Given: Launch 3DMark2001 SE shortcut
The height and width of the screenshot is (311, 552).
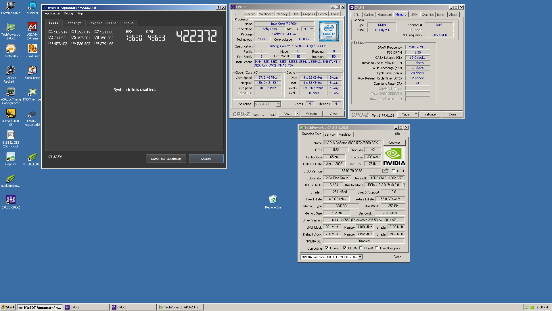Looking at the screenshot, I should pyautogui.click(x=11, y=118).
